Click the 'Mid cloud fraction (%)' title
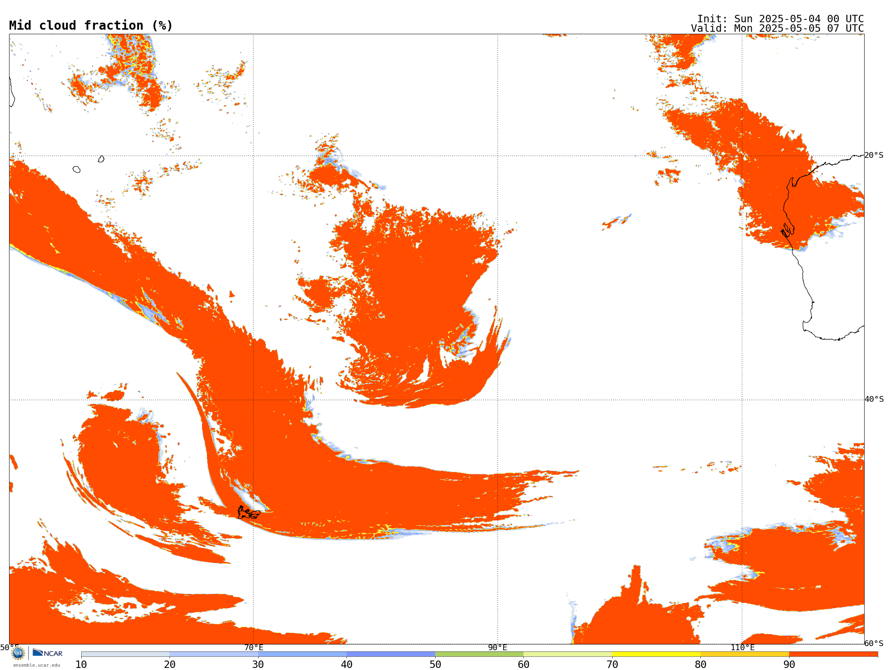Image resolution: width=891 pixels, height=670 pixels. point(91,26)
